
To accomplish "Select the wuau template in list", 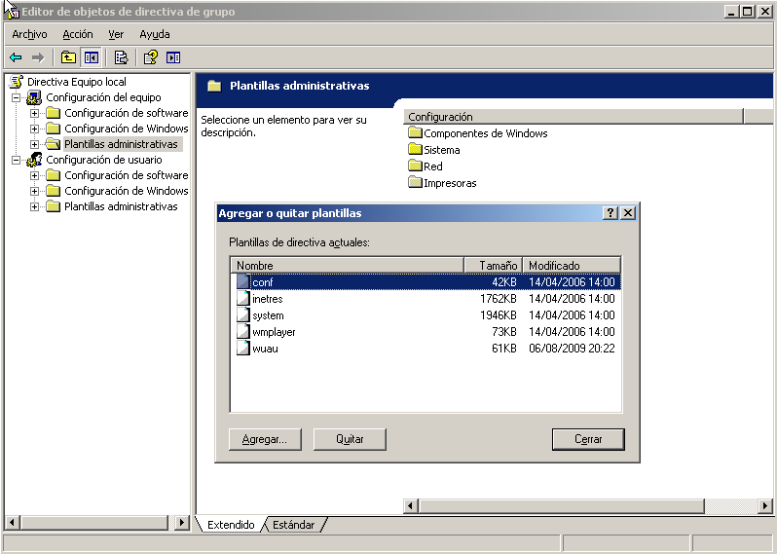I will (x=265, y=349).
